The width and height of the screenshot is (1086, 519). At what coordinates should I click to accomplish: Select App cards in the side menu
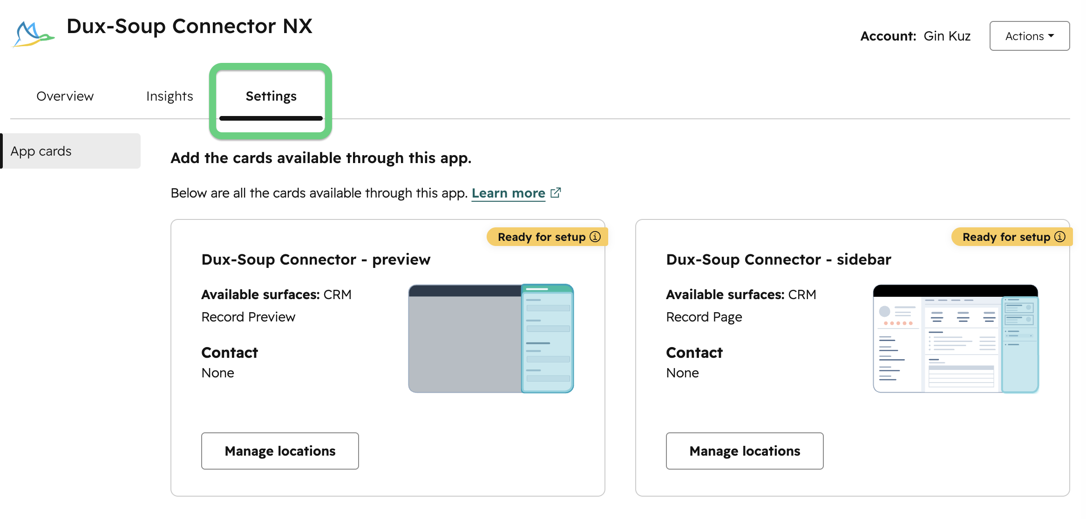[71, 151]
